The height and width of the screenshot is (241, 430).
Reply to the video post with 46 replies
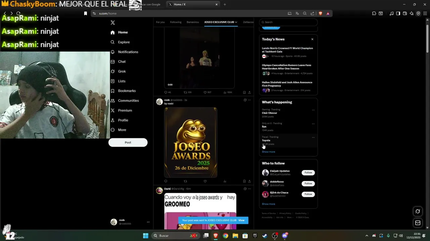pyautogui.click(x=166, y=92)
